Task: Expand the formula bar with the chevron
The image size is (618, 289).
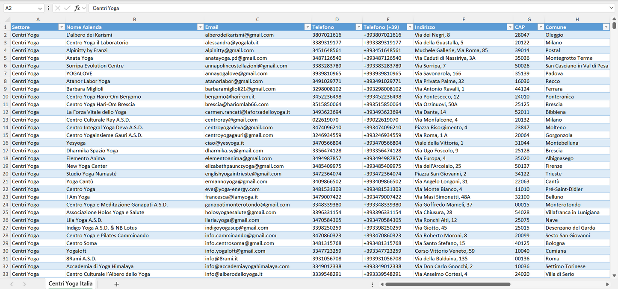Action: [x=611, y=8]
